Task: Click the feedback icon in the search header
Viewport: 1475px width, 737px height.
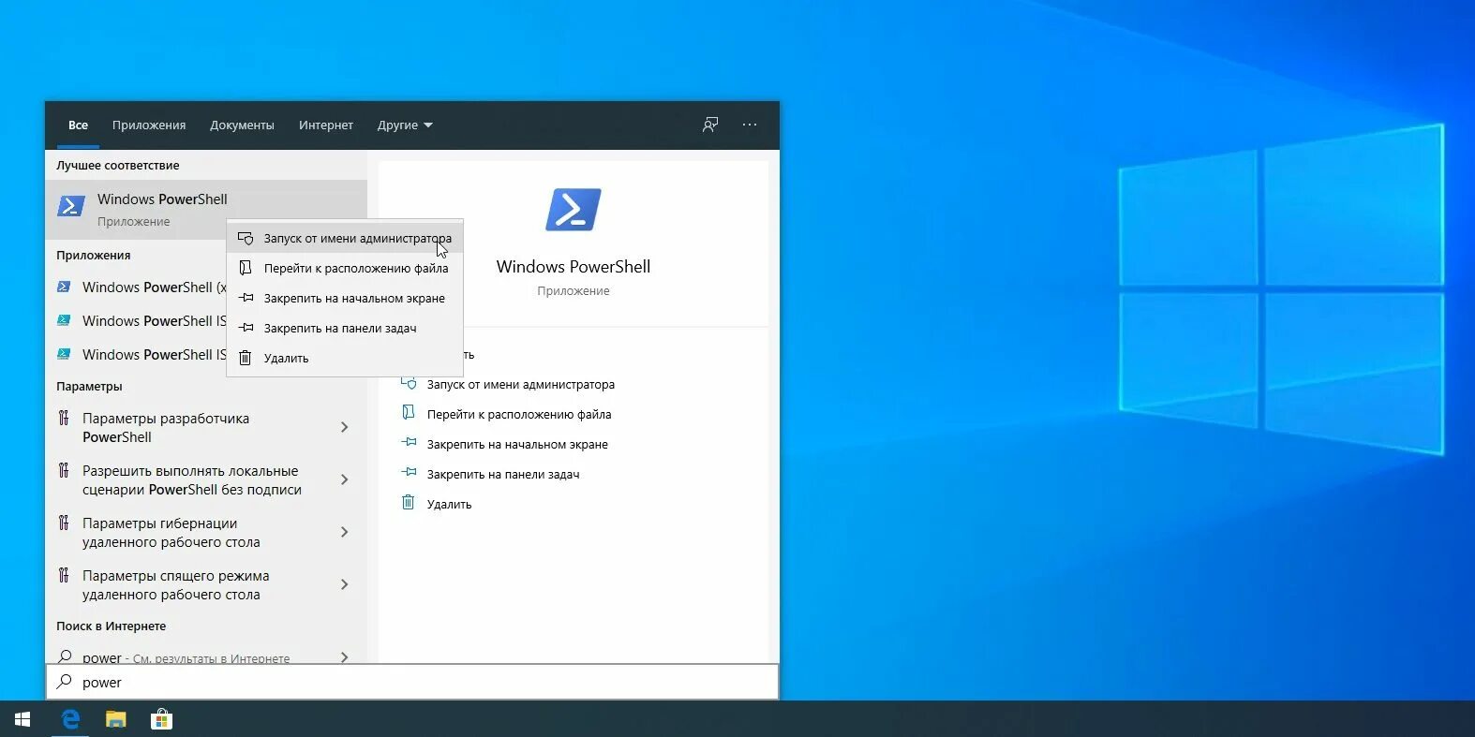Action: pyautogui.click(x=710, y=125)
